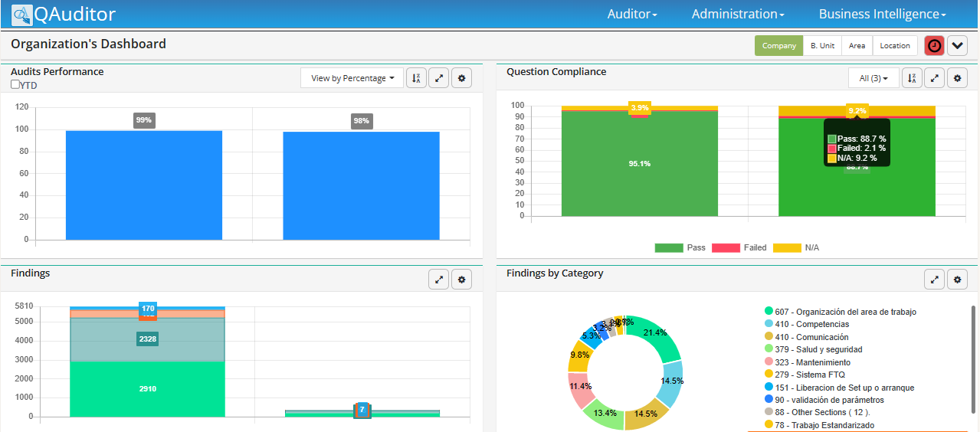Click the 9.8% yellow donut slice
This screenshot has height=432, width=980.
click(x=581, y=355)
